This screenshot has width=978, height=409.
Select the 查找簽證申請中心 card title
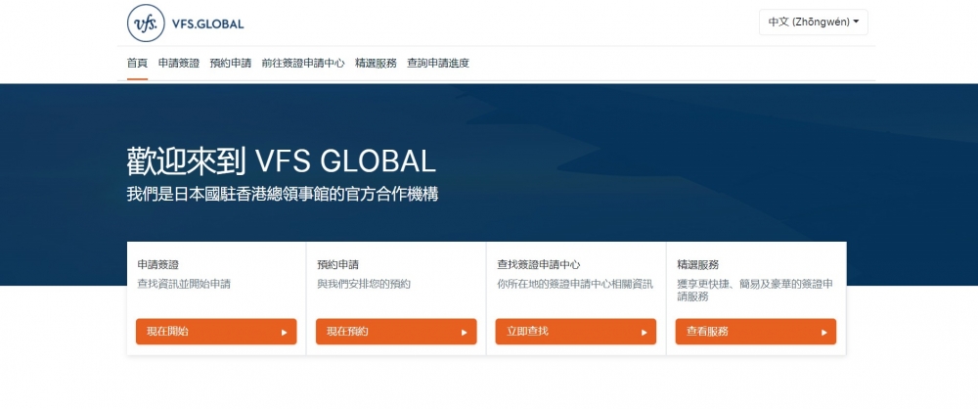coord(538,264)
